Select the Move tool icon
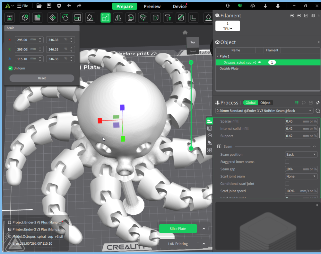The height and width of the screenshot is (254, 321). tap(53, 18)
